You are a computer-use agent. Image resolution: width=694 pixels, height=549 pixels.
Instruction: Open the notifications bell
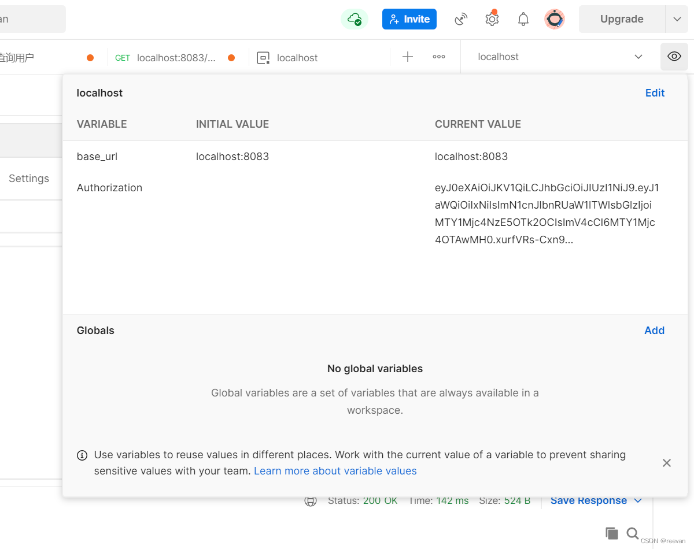(523, 19)
